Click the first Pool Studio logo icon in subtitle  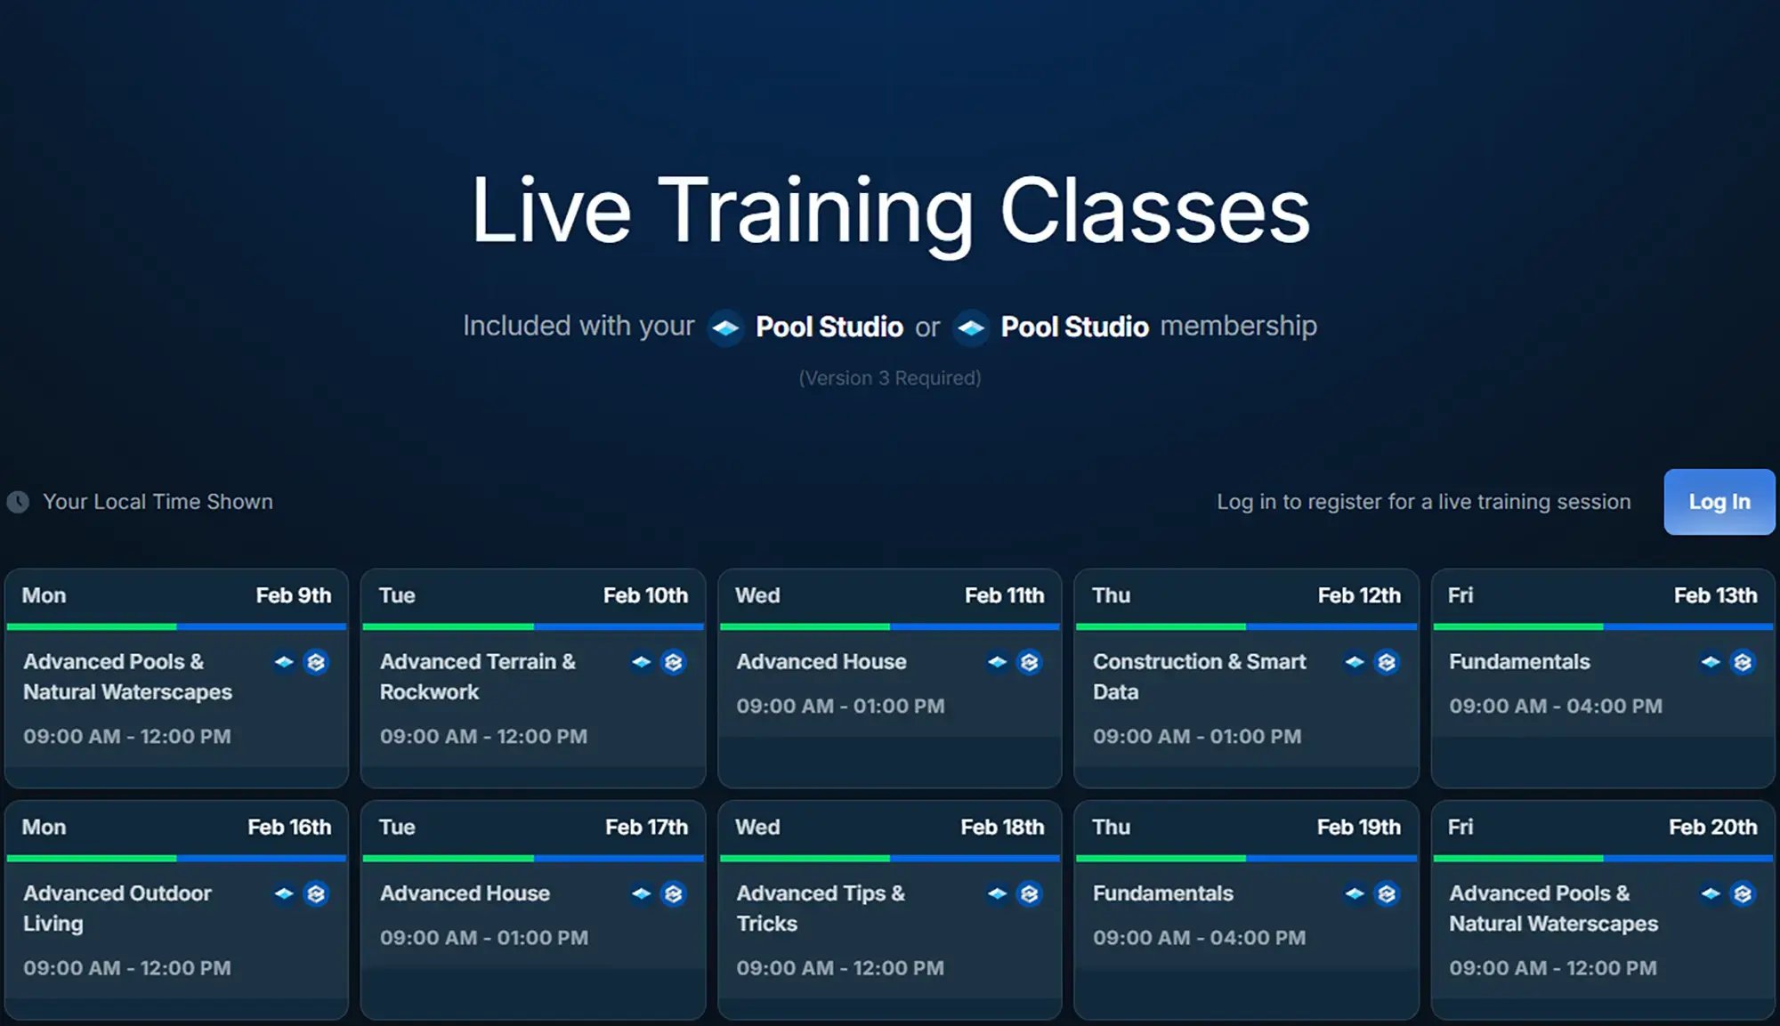[x=725, y=328]
